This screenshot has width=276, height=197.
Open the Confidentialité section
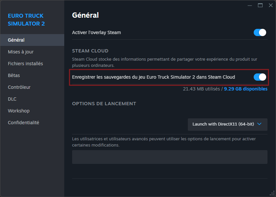(x=32, y=123)
